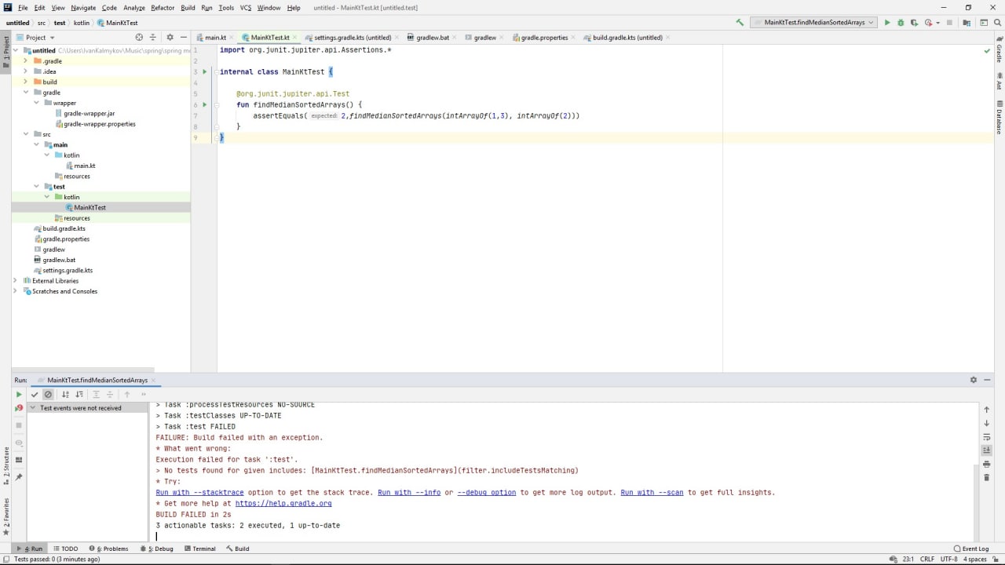Screen dimensions: 1005x565
Task: Expand the .gradle folder in project tree
Action: pyautogui.click(x=25, y=61)
